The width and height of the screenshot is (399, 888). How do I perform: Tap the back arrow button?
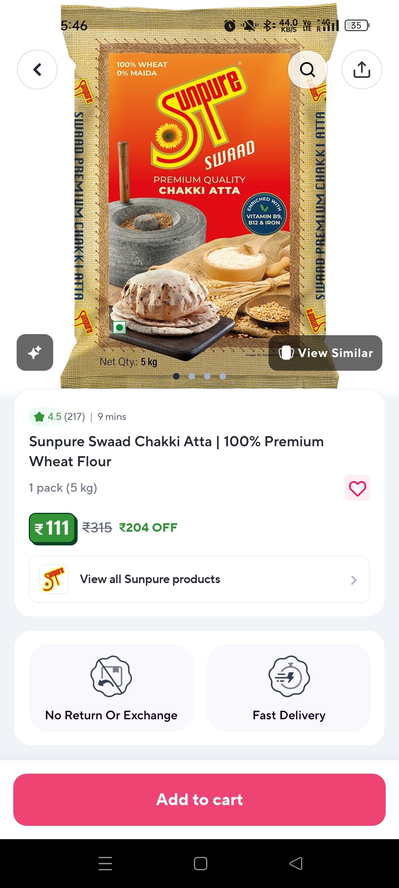37,70
